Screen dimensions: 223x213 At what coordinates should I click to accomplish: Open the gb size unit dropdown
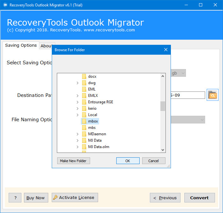point(178,73)
